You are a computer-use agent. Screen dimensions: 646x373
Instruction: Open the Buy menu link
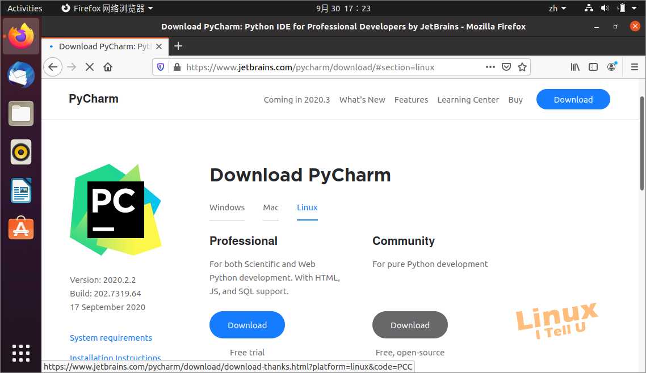click(515, 100)
